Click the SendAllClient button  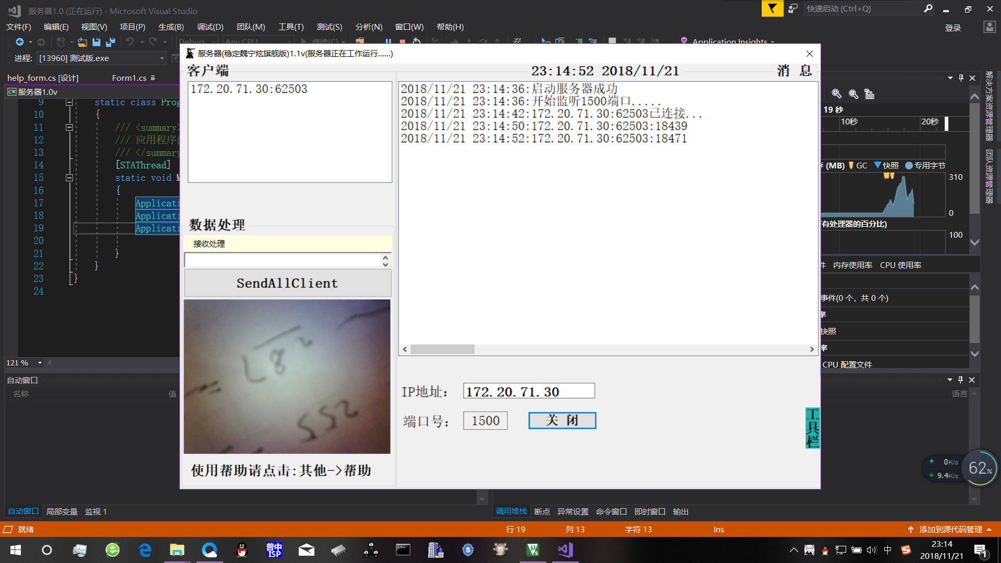coord(287,283)
